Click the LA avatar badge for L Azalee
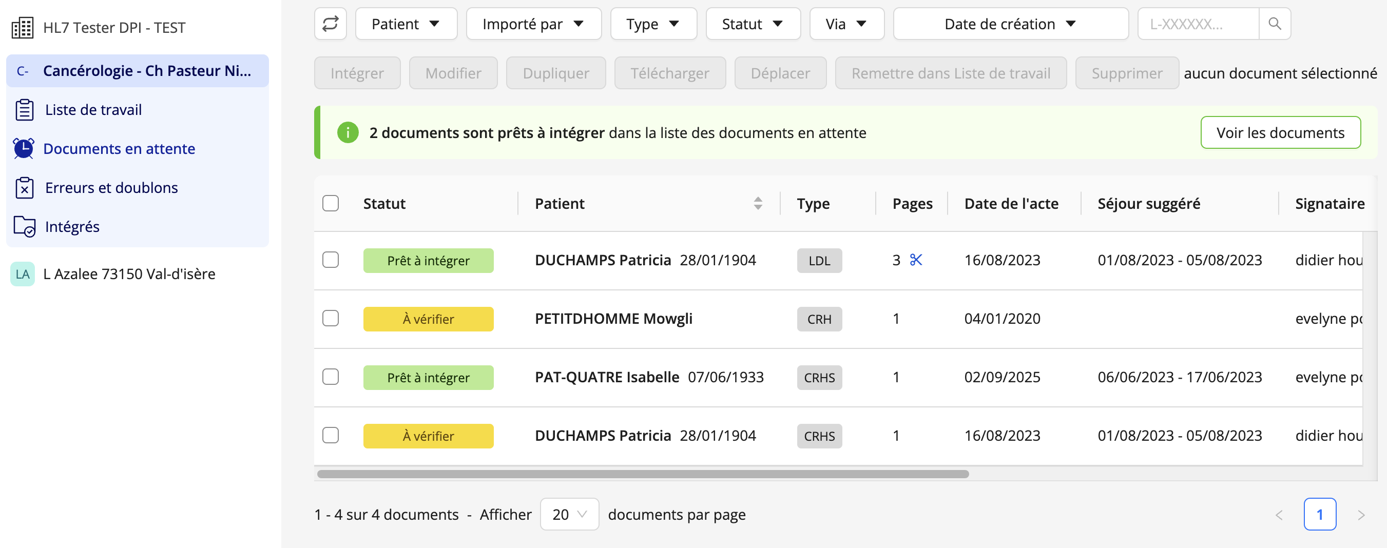1387x548 pixels. coord(23,274)
